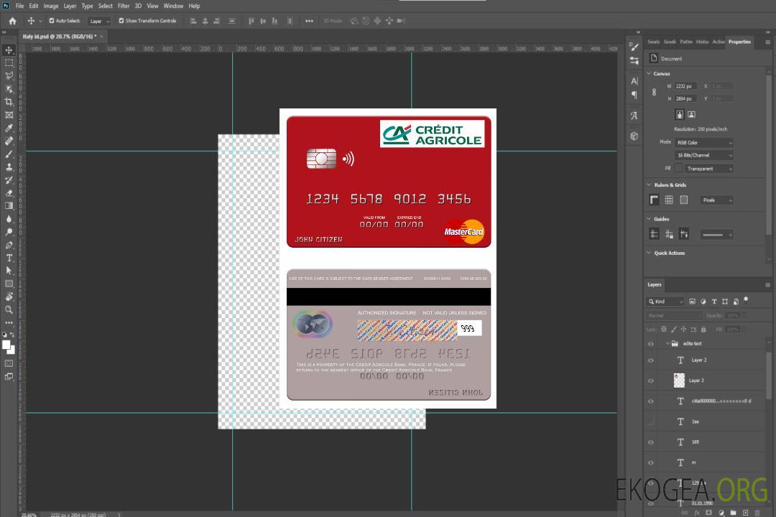
Task: Hide Layer 3 using its eye icon
Action: point(651,381)
